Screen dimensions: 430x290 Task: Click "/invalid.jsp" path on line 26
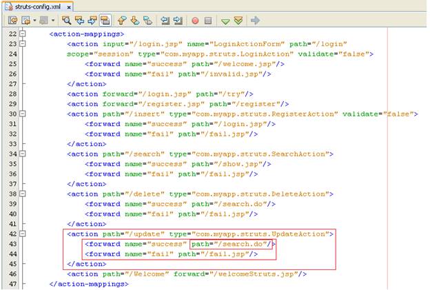232,74
